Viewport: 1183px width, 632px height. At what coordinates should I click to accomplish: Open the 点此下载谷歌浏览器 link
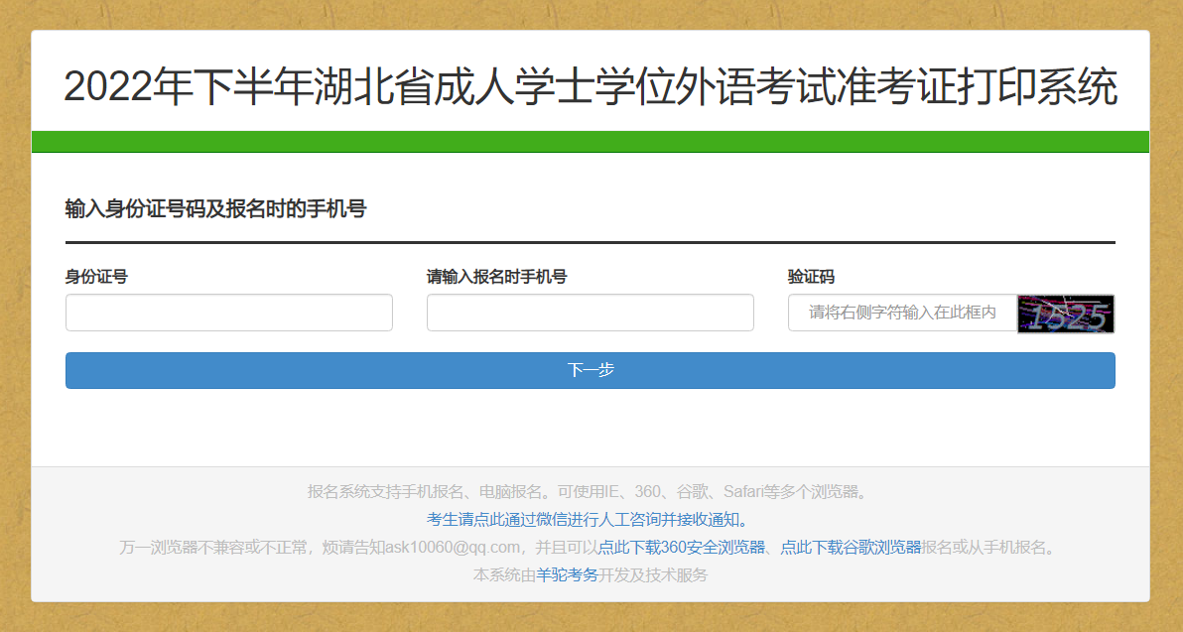(x=851, y=547)
